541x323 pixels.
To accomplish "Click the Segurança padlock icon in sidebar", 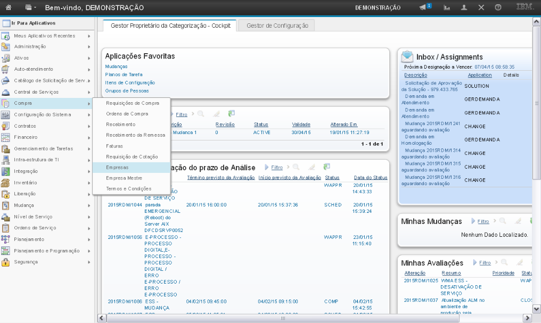I will tap(6, 262).
